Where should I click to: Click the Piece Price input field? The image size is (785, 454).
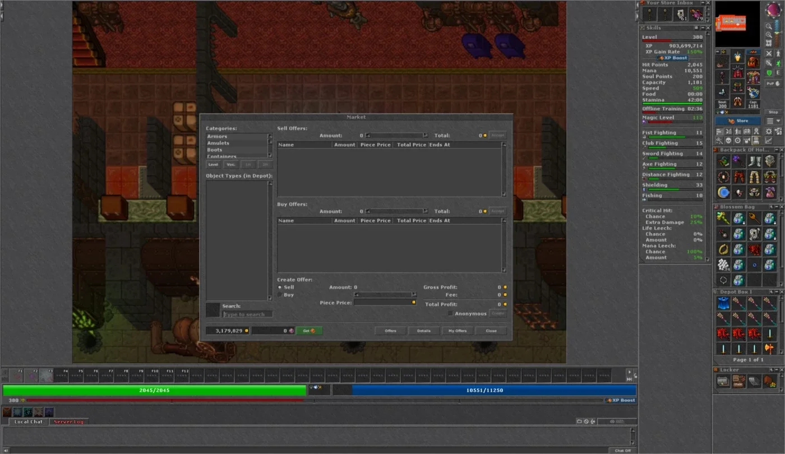pyautogui.click(x=385, y=302)
